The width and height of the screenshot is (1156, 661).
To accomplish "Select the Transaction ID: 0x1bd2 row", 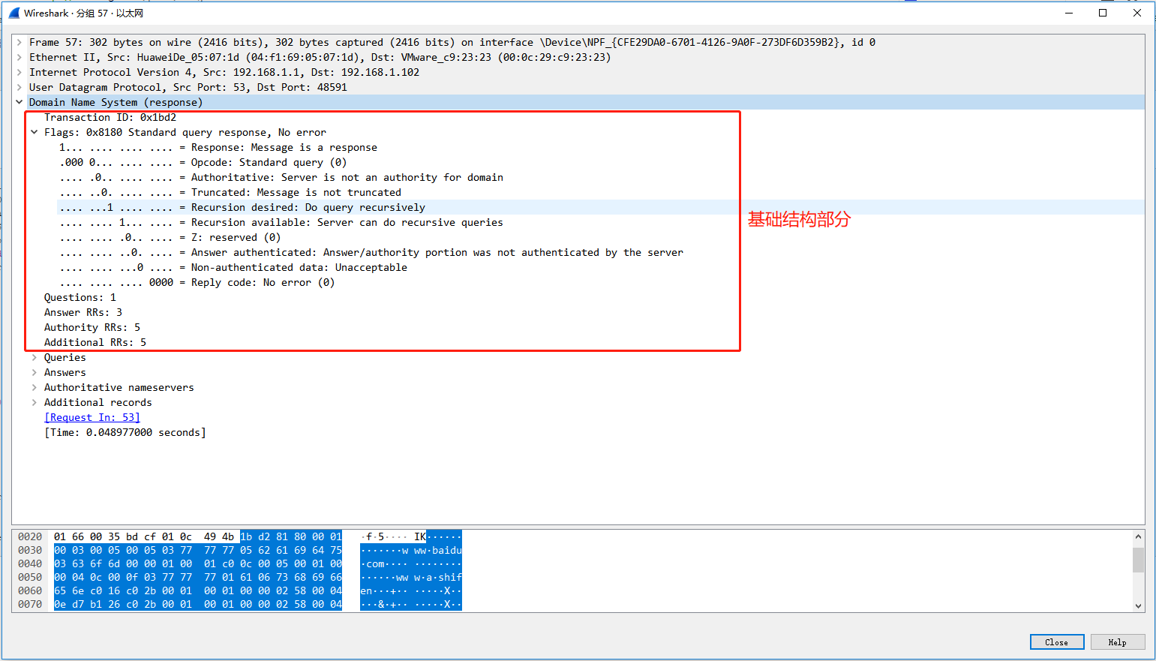I will click(110, 118).
